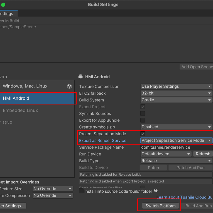Select the SampleScene entry in Scenes In Build
The height and width of the screenshot is (213, 213).
18,27
